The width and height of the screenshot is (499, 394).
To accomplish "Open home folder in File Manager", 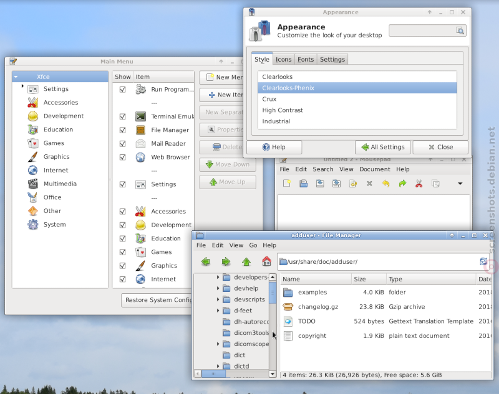I will coord(267,261).
